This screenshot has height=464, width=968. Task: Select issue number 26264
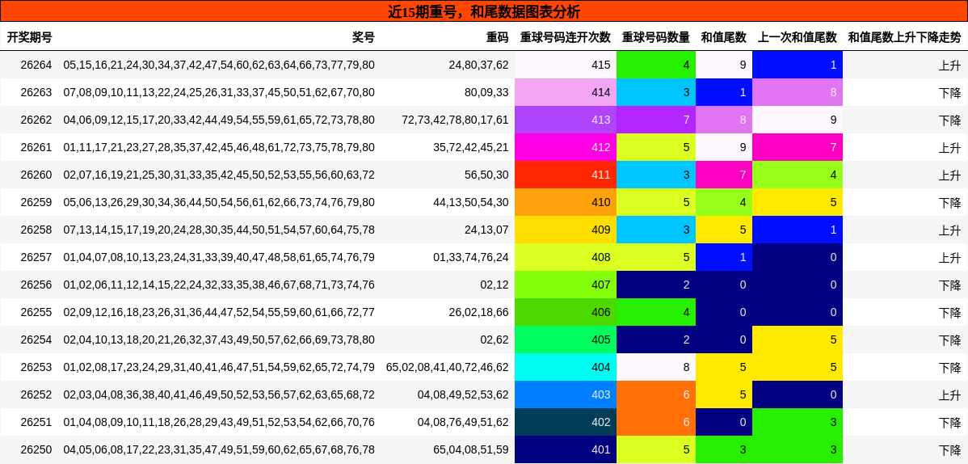click(36, 65)
